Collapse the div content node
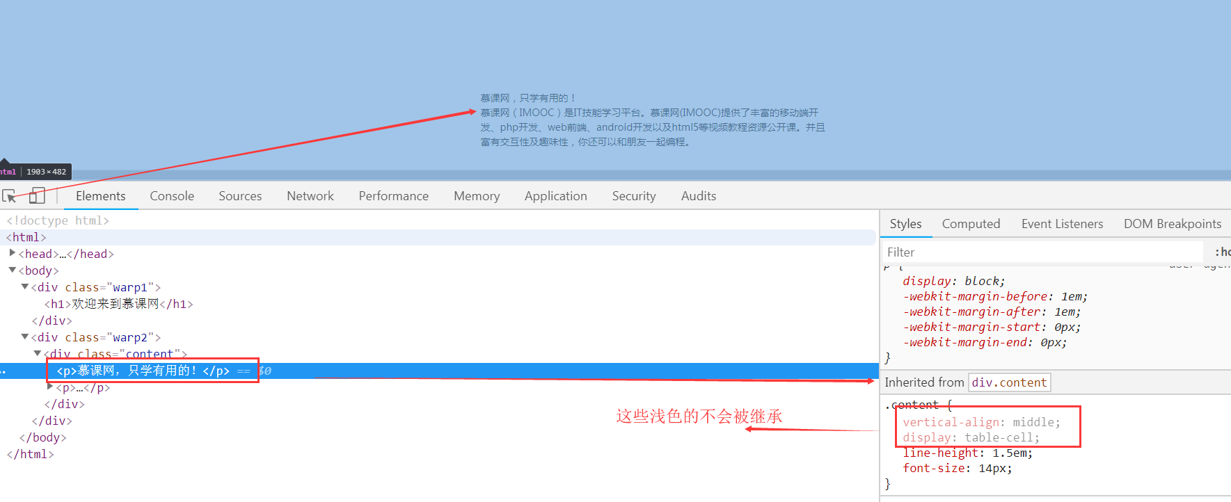This screenshot has width=1231, height=502. [38, 354]
